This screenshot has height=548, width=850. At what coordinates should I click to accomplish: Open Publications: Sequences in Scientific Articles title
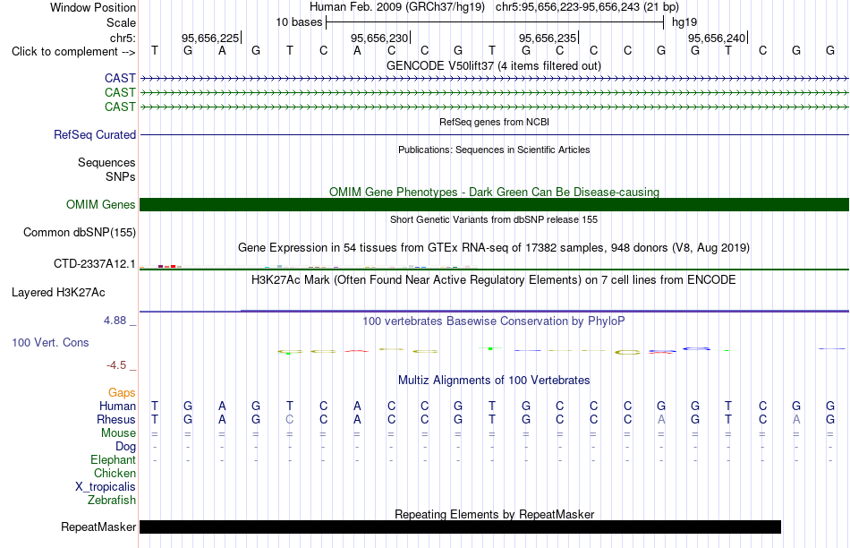pyautogui.click(x=494, y=150)
